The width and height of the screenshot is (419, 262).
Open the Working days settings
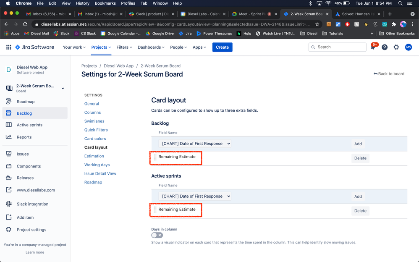click(97, 165)
